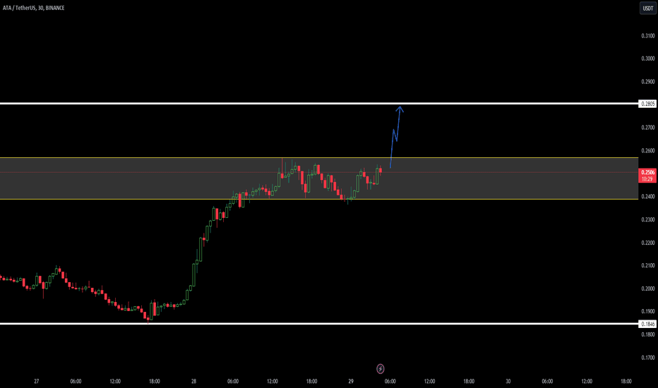658x388 pixels.
Task: Click the red 0.2506 current price label
Action: tap(647, 172)
